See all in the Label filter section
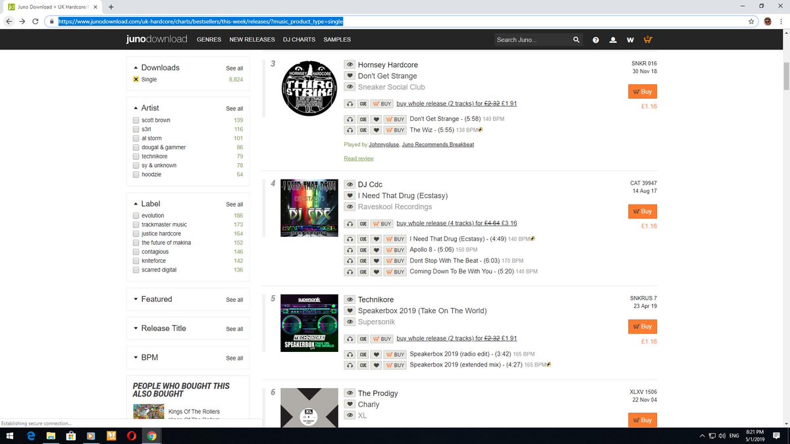Image resolution: width=790 pixels, height=444 pixels. (x=234, y=205)
